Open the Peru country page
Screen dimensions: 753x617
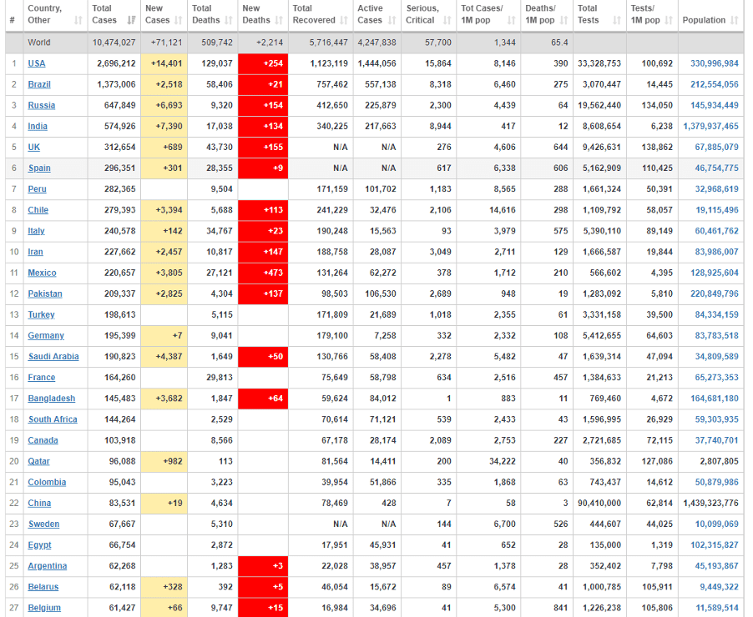(x=37, y=189)
